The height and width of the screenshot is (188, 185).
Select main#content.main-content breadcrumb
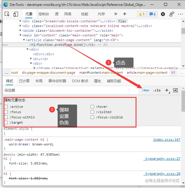point(101,73)
